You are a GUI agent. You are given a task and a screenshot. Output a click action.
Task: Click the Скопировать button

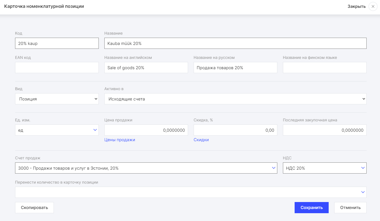pos(34,208)
